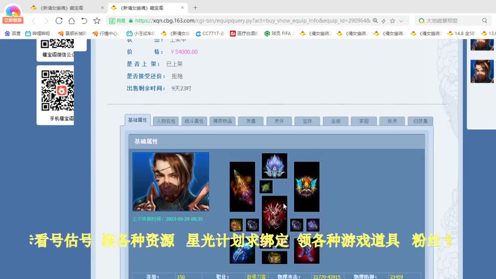Select the treasure chest icon in the bottom row

(274, 258)
